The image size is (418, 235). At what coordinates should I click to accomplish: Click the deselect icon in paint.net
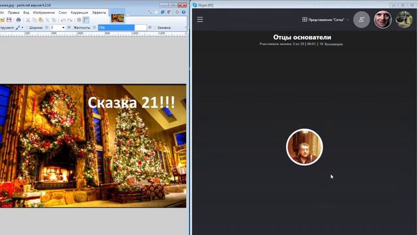pos(54,20)
